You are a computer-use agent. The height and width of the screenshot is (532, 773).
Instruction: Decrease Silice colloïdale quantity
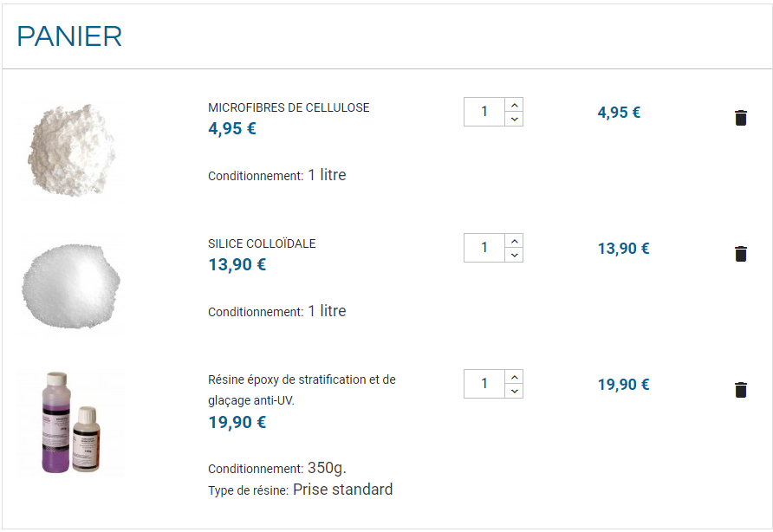[x=514, y=255]
